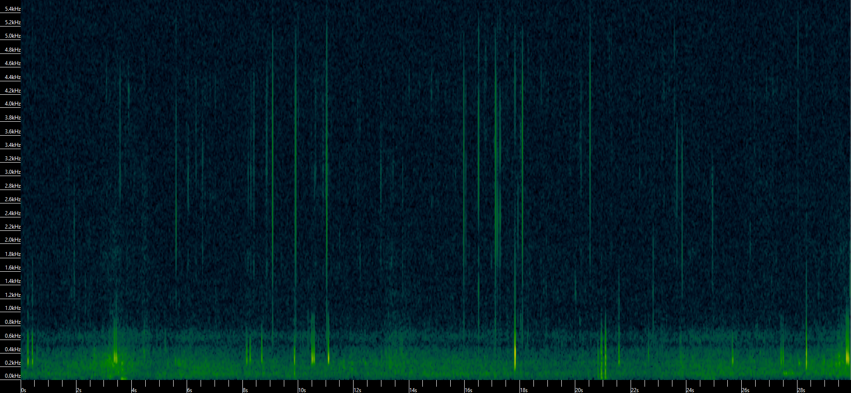Select the 18s time marker

(524, 390)
